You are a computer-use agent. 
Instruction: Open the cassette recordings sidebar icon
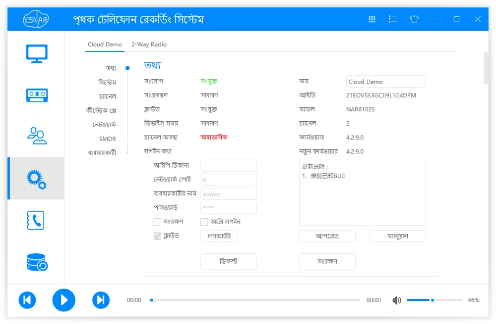pos(37,95)
